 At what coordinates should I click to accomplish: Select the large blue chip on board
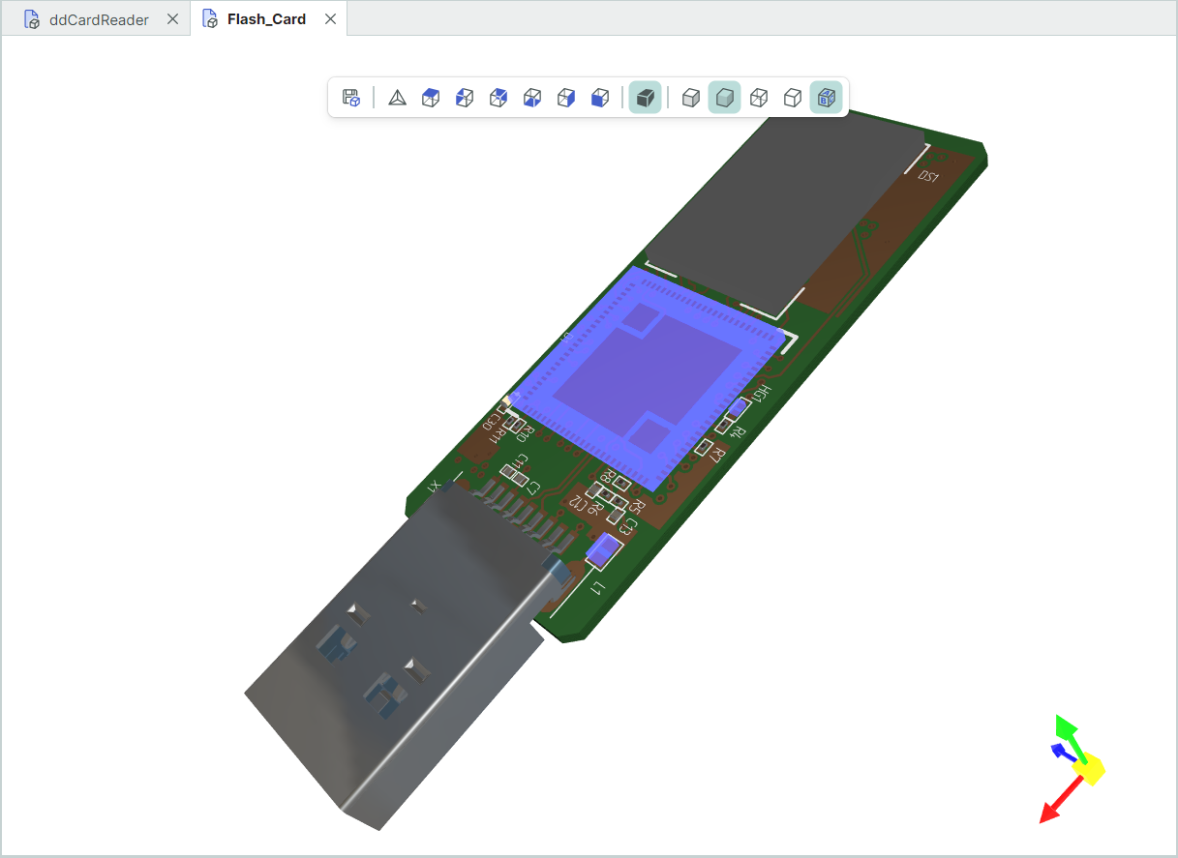(x=647, y=379)
